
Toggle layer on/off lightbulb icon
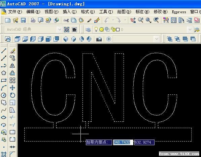click(x=96, y=29)
